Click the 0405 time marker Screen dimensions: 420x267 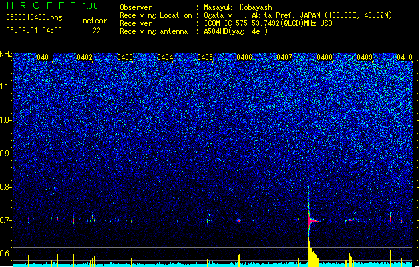205,57
